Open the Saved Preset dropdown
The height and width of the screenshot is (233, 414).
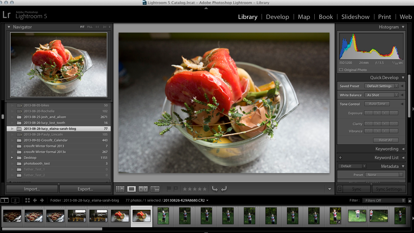pyautogui.click(x=381, y=86)
